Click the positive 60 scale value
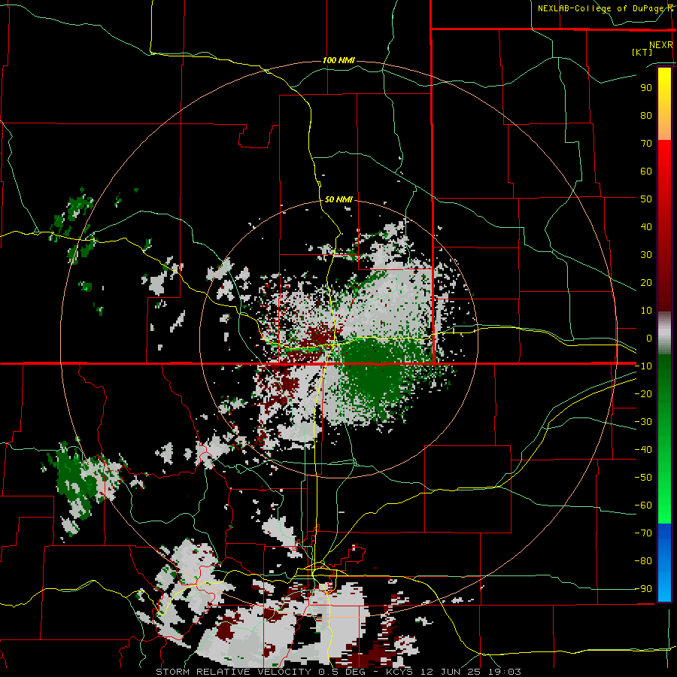The image size is (677, 677). click(x=646, y=171)
